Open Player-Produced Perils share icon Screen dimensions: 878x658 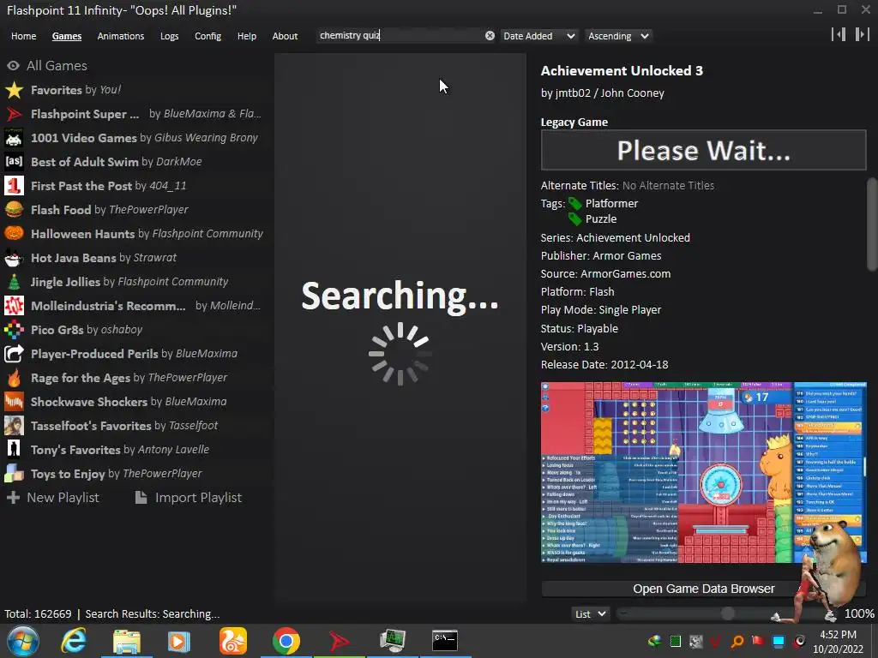coord(14,354)
